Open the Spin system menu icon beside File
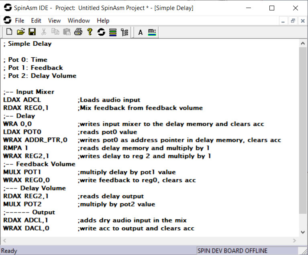The height and width of the screenshot is (255, 308). [x=7, y=20]
